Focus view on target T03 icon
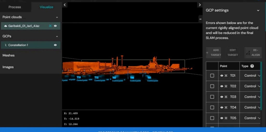This screenshot has height=132, width=266. 226,97
